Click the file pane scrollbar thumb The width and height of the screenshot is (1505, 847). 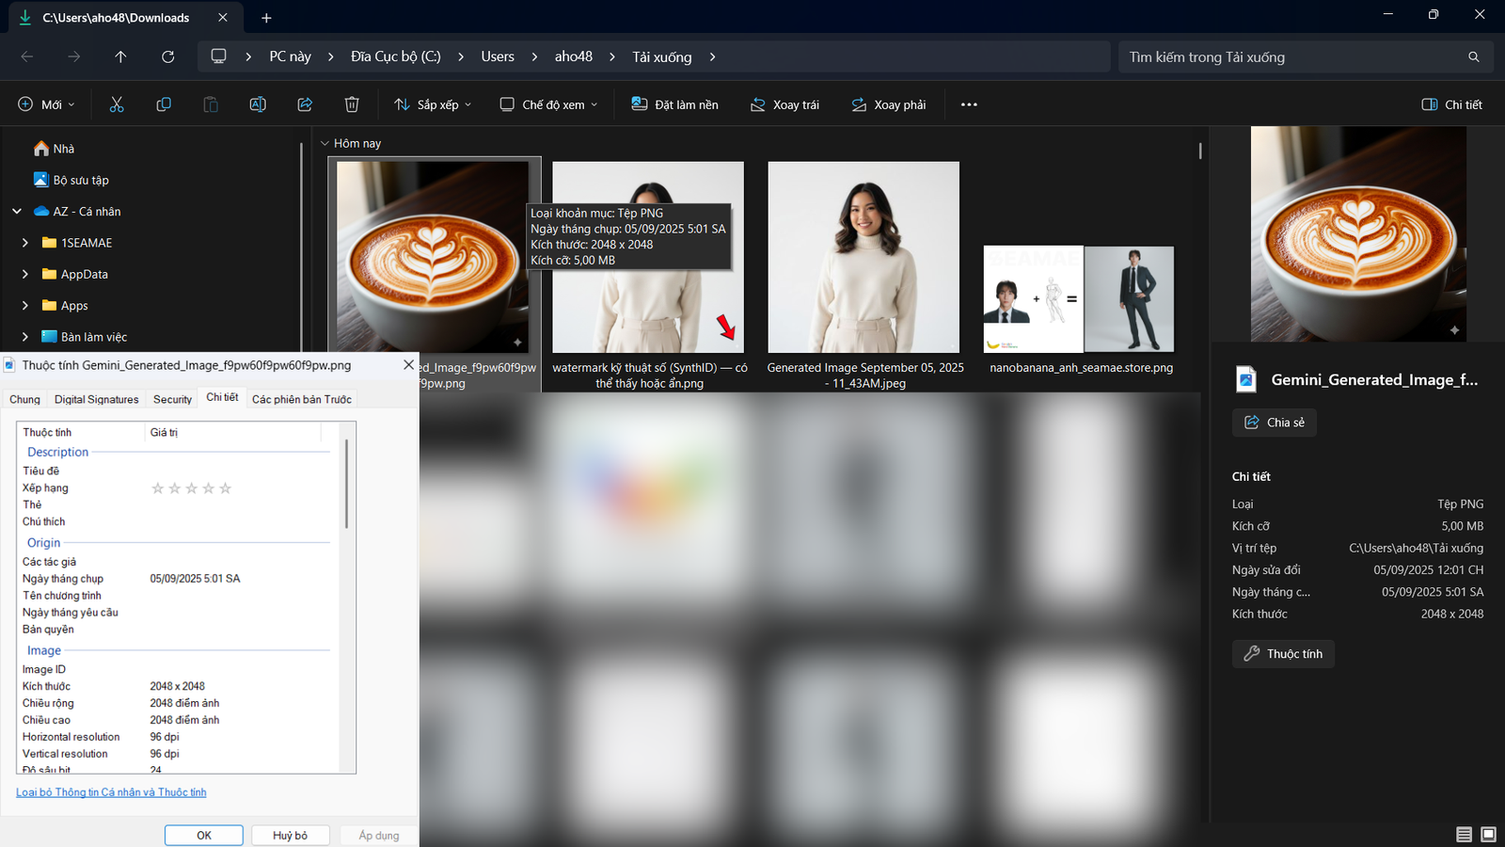(1200, 151)
